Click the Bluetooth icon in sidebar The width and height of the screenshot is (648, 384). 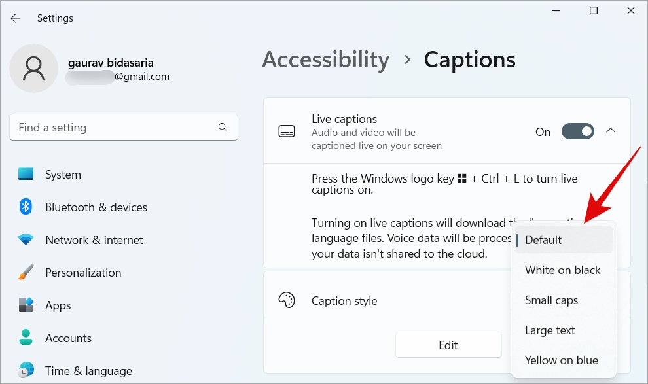click(26, 207)
